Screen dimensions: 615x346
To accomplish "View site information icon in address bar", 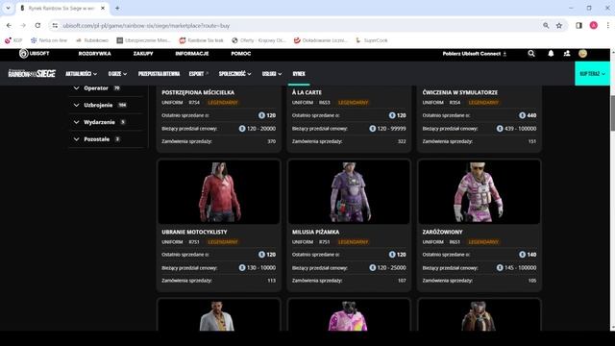I will pyautogui.click(x=55, y=26).
